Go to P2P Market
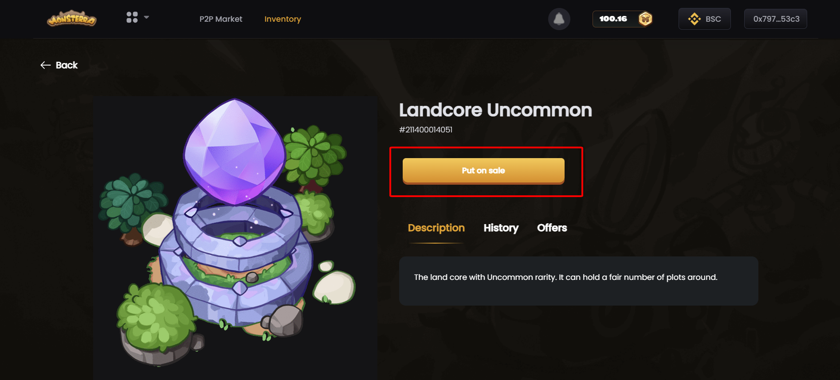840x380 pixels. click(x=221, y=19)
